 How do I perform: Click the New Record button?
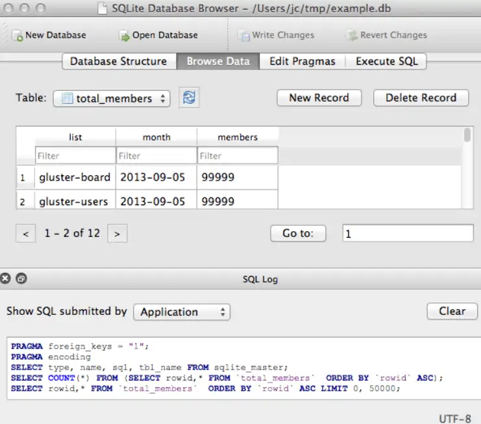coord(319,98)
